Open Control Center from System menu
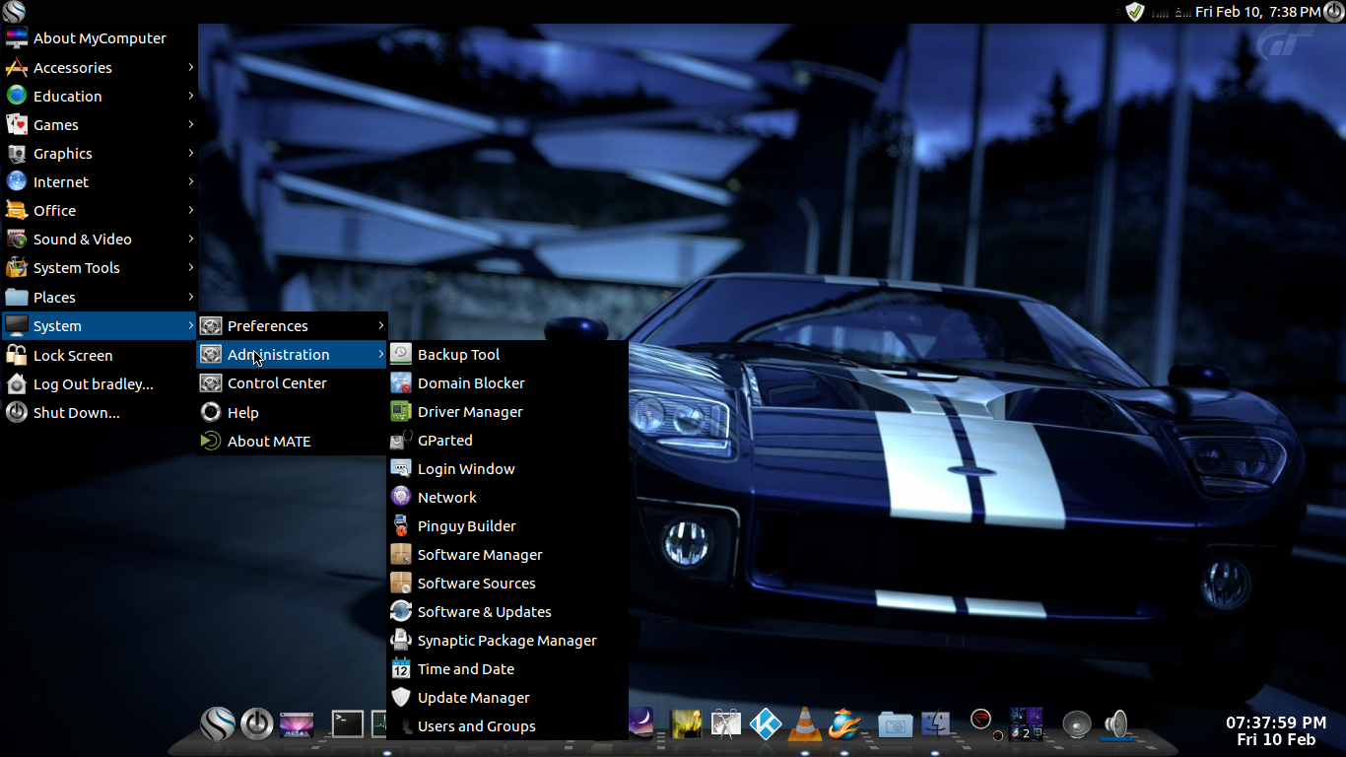This screenshot has height=757, width=1346. point(277,383)
